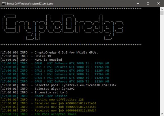Click the CryptoDredge 0.3.0 version line
Viewport: 164px width, 116px height.
coord(49,52)
